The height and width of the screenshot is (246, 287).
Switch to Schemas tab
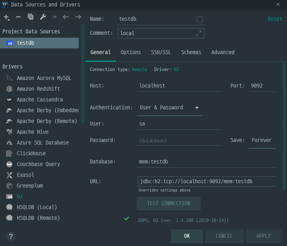point(191,52)
